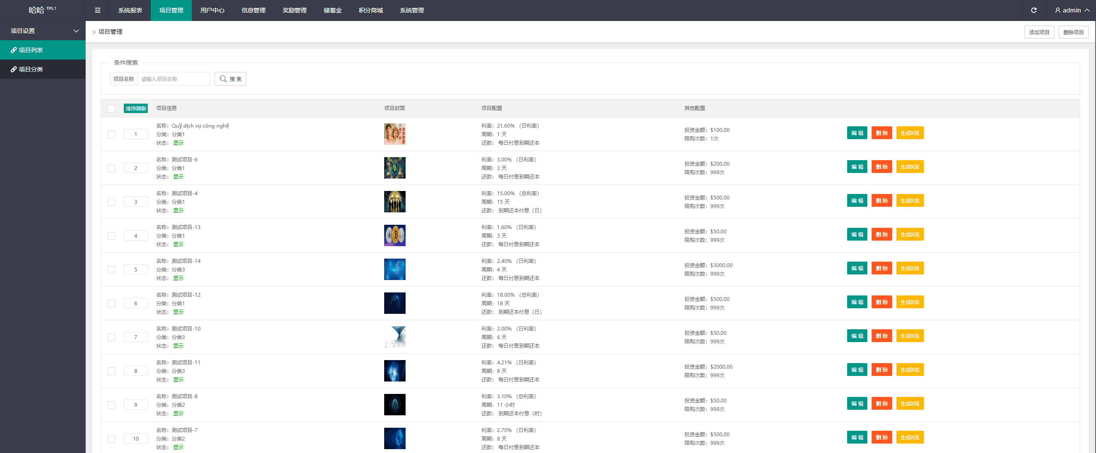The height and width of the screenshot is (453, 1096).
Task: Click the 哈哈 TP5.1 logo
Action: [42, 10]
